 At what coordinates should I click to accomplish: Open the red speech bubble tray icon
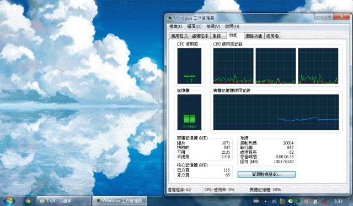307,201
